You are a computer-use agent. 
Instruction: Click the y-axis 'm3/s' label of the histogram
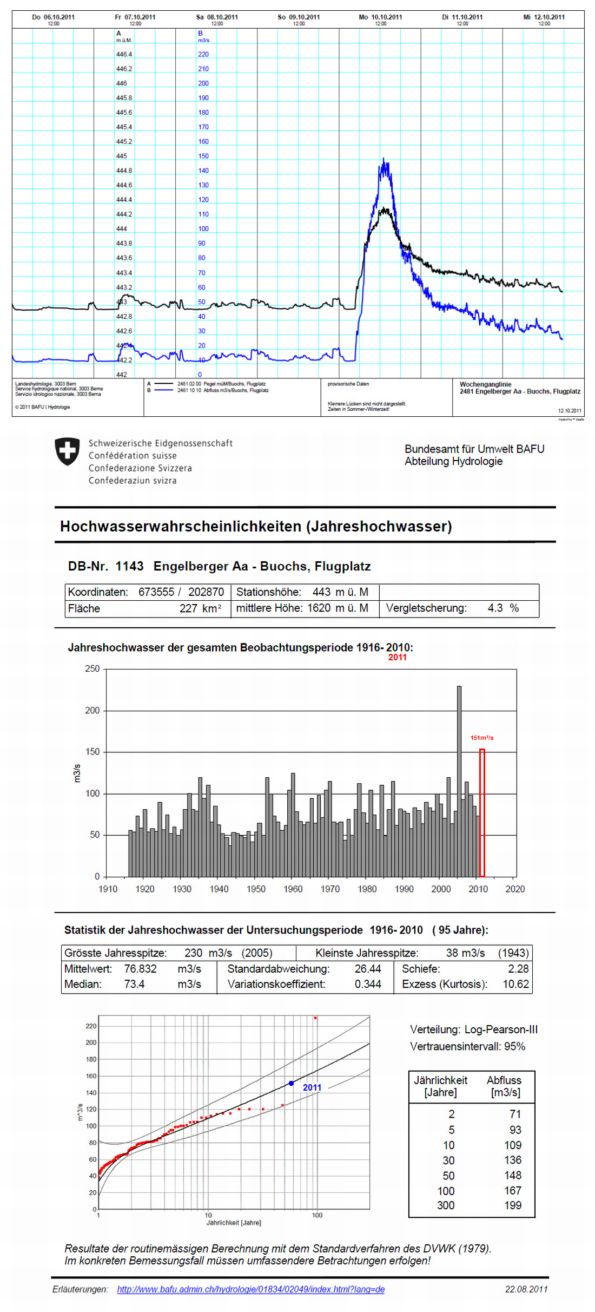(x=77, y=773)
